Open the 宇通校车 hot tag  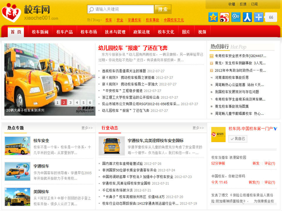coord(134,20)
